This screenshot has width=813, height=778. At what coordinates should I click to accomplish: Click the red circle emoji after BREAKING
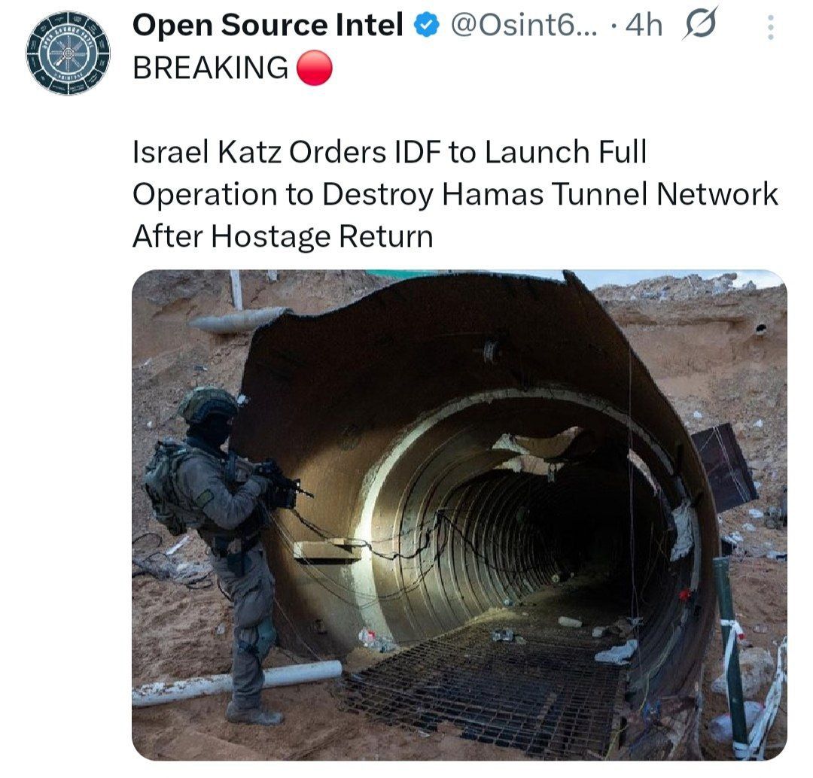point(314,68)
